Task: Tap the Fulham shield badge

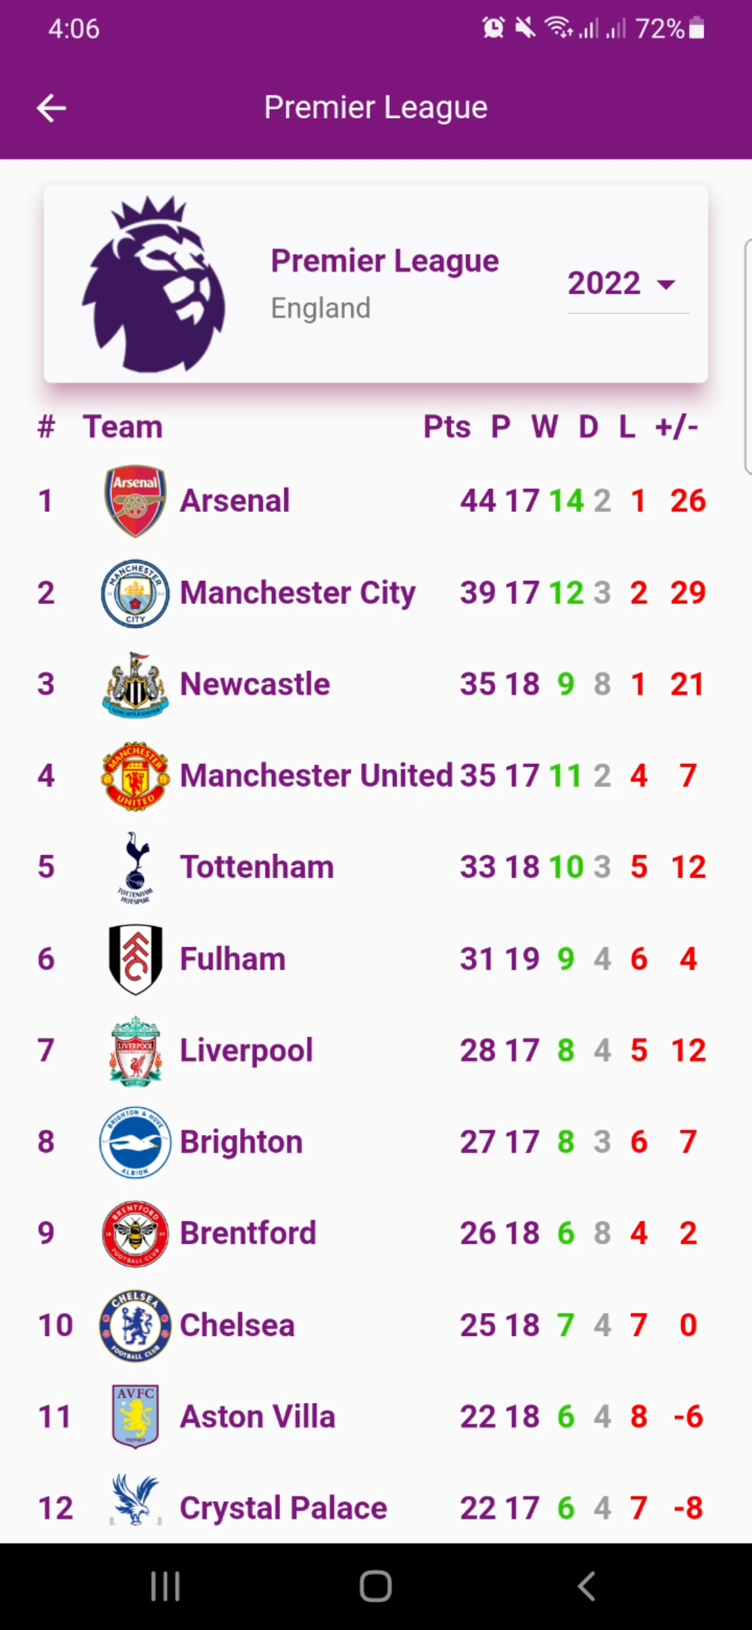Action: point(135,958)
